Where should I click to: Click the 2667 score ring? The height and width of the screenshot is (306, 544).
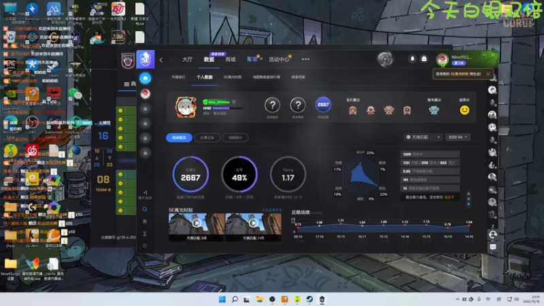(190, 174)
